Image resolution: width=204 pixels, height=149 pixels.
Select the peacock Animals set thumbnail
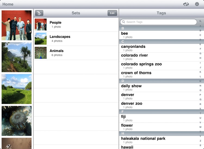[41, 53]
